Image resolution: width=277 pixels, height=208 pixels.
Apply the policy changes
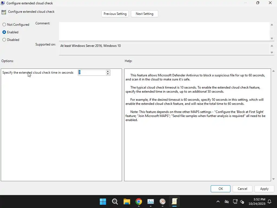(264, 189)
